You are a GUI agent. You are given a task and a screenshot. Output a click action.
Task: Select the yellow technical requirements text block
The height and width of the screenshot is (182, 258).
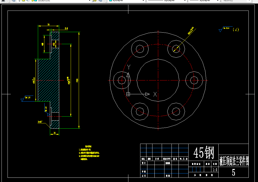[89, 153]
